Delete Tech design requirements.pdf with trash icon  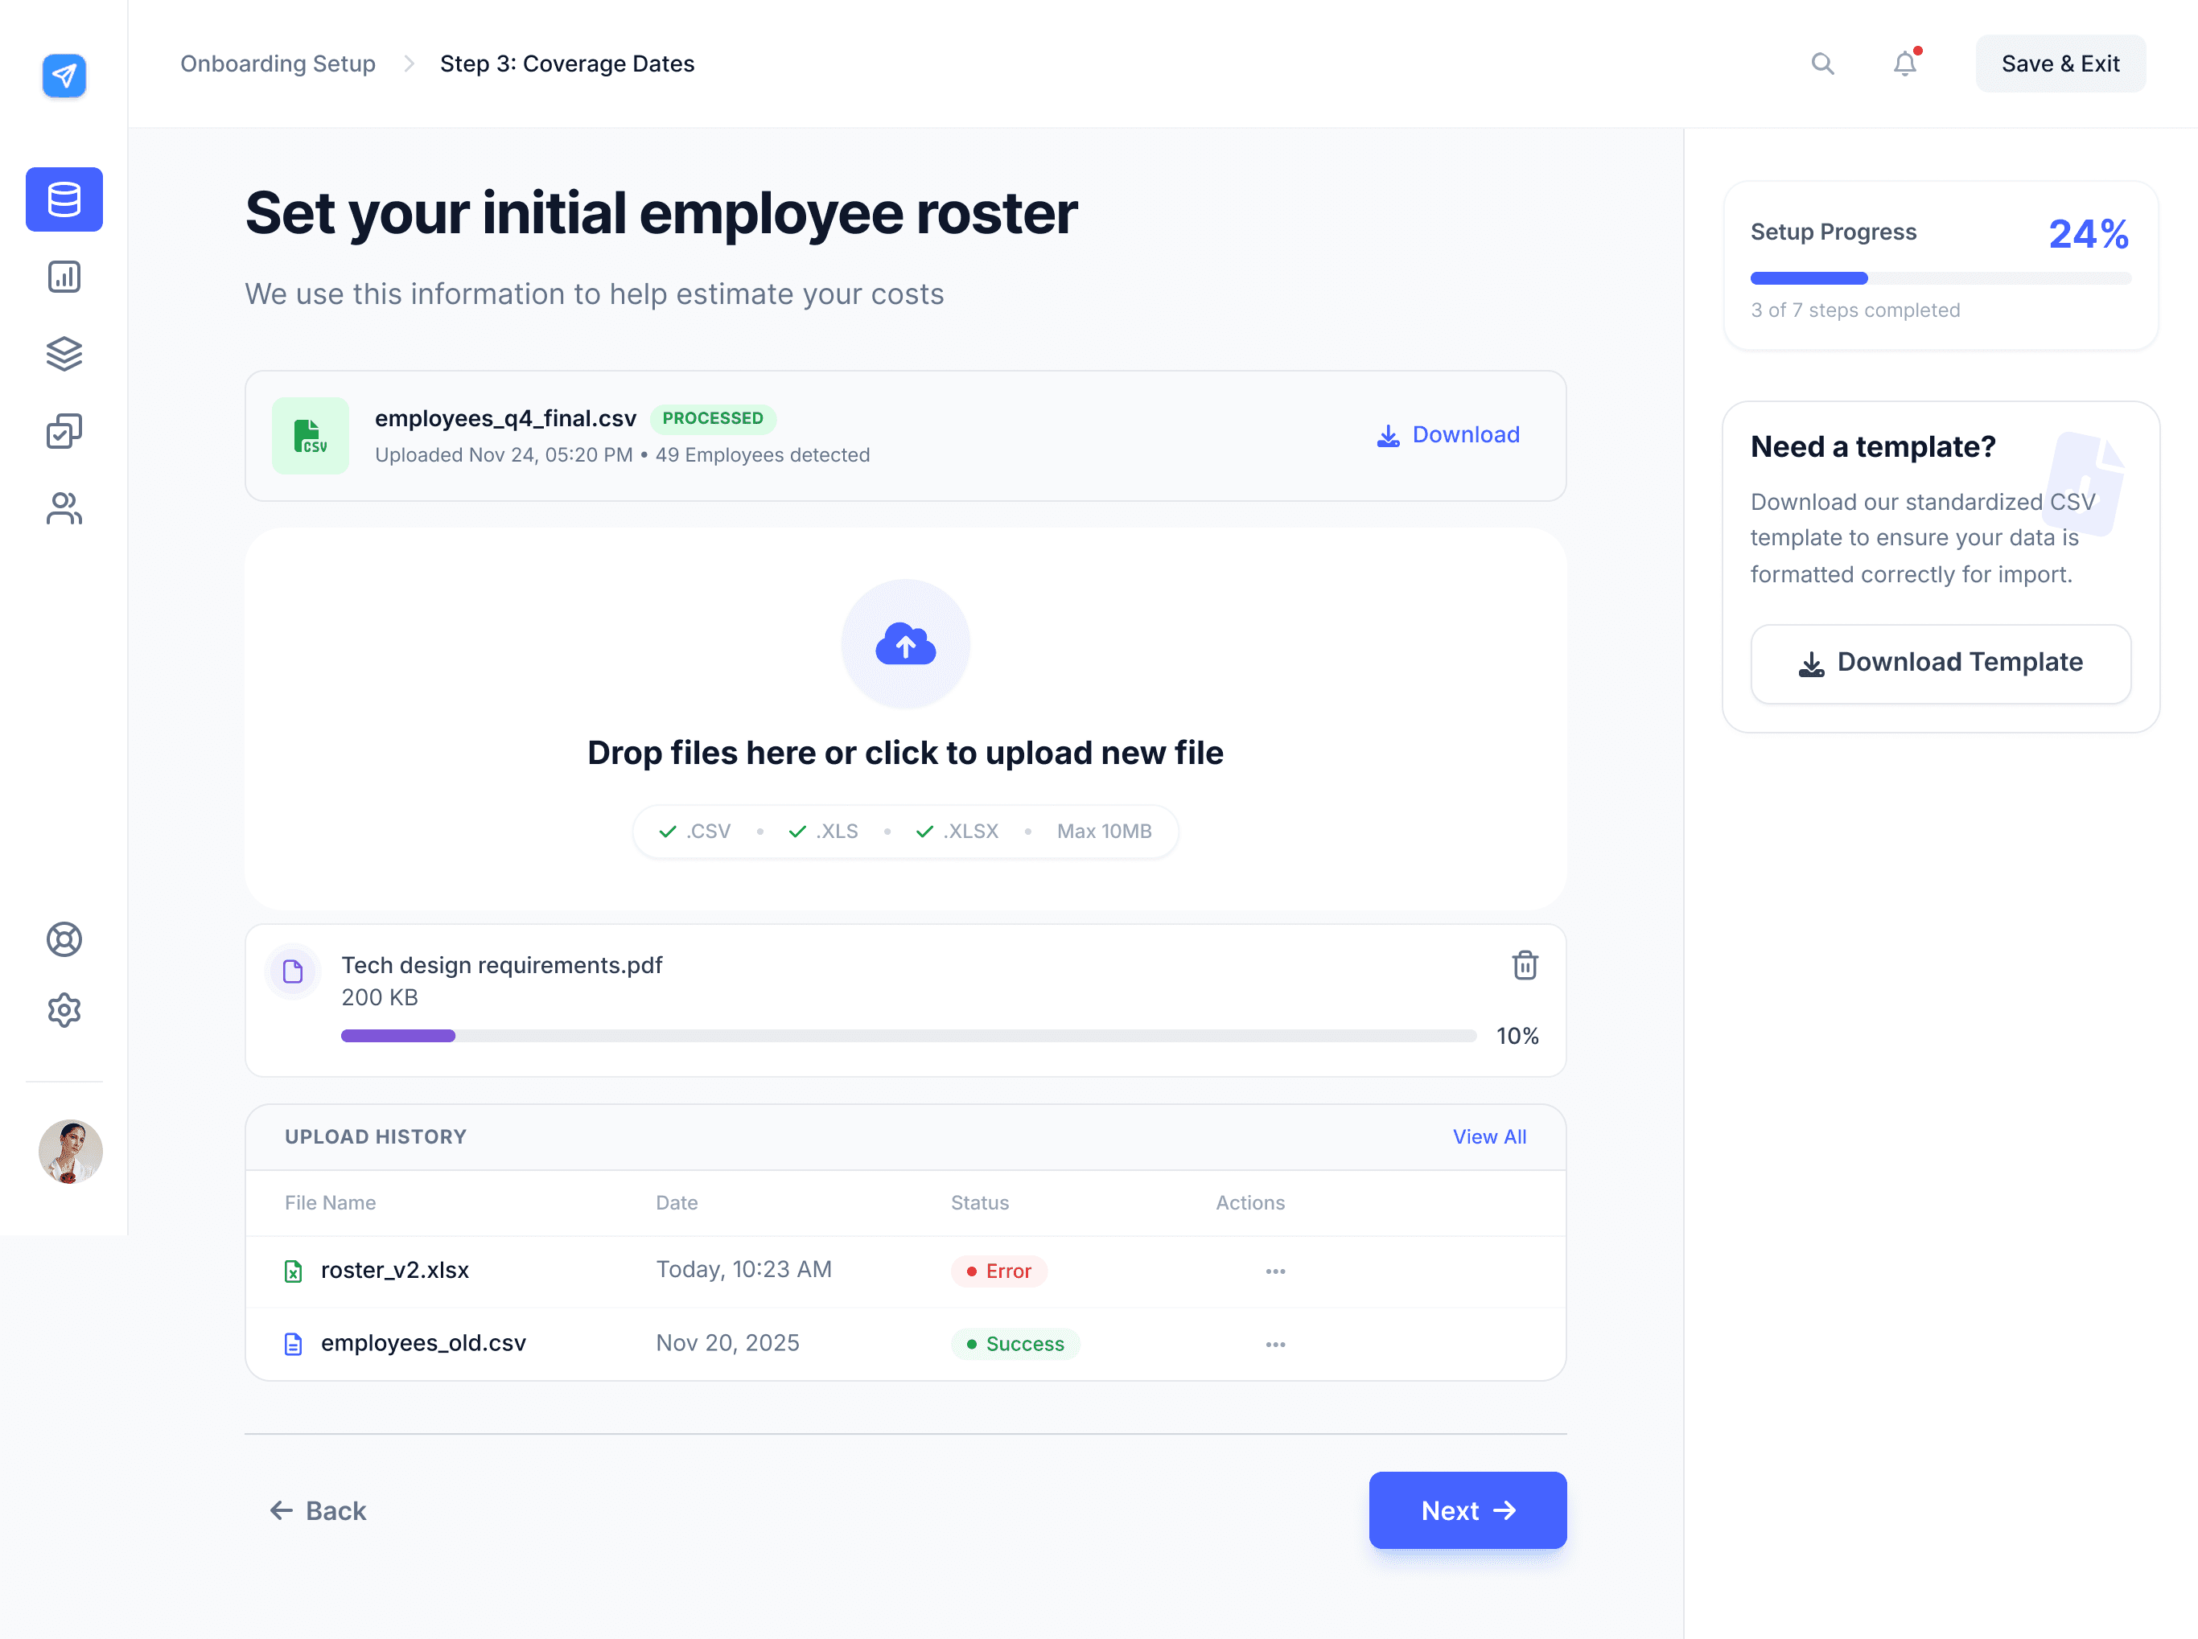click(1525, 964)
